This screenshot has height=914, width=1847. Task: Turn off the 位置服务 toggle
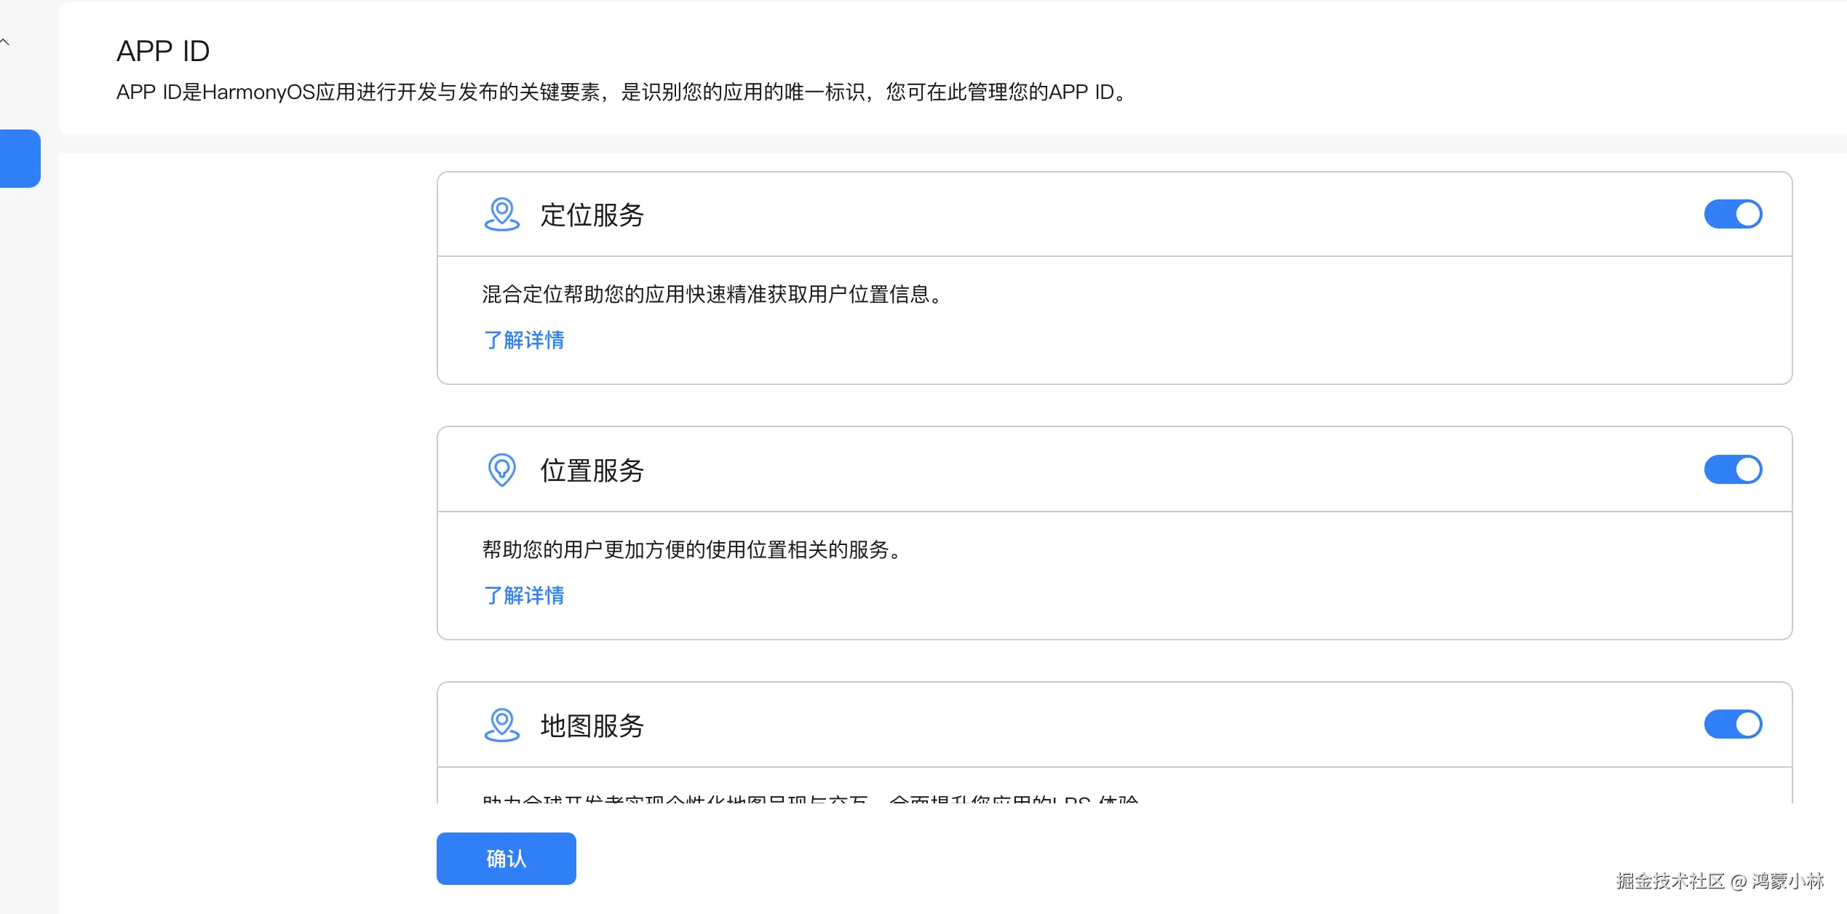pos(1734,469)
